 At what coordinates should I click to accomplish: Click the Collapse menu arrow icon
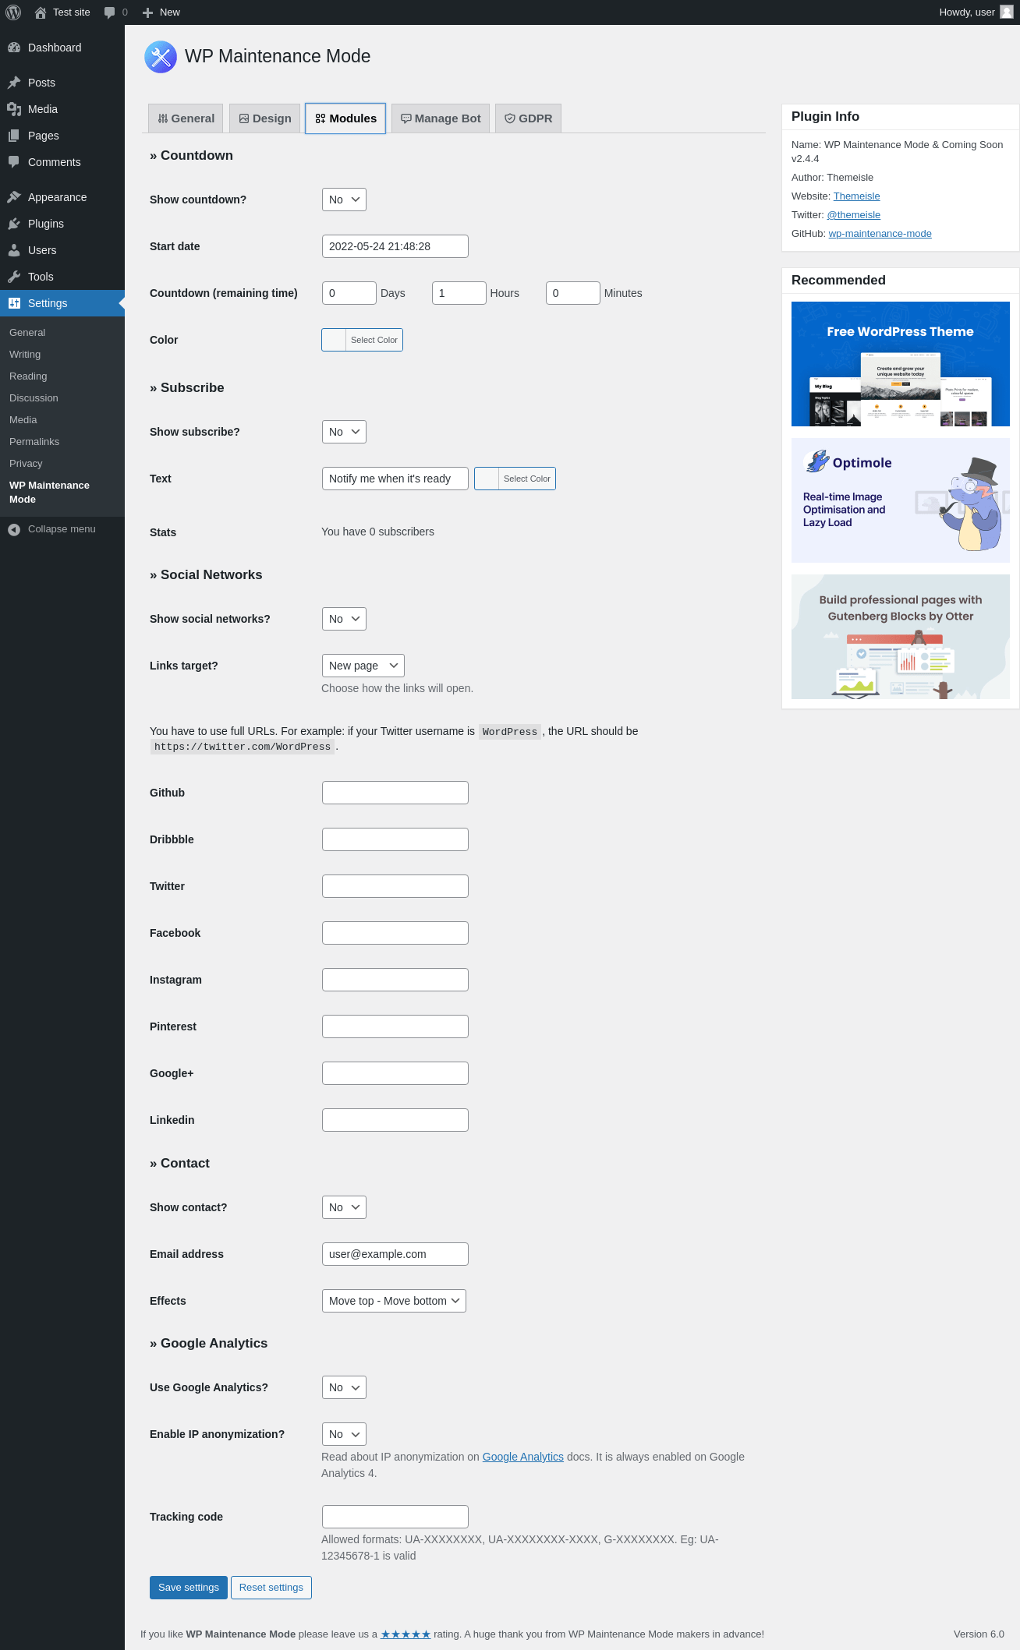click(x=14, y=529)
